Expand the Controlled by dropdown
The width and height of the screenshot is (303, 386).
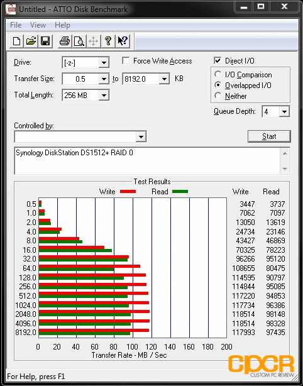click(x=141, y=136)
